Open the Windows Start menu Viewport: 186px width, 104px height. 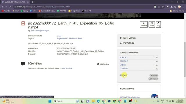point(50,101)
